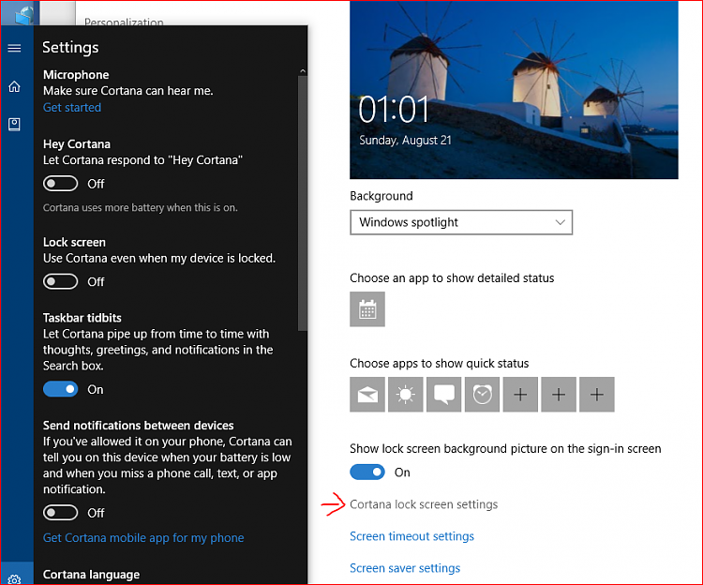Enable Cortana Lock screen toggle
Viewport: 703px width, 585px height.
coord(61,281)
